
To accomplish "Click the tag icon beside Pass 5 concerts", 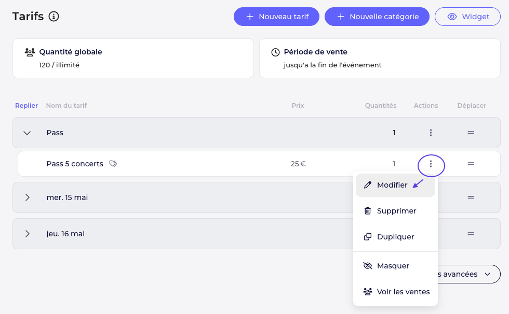I will 113,164.
